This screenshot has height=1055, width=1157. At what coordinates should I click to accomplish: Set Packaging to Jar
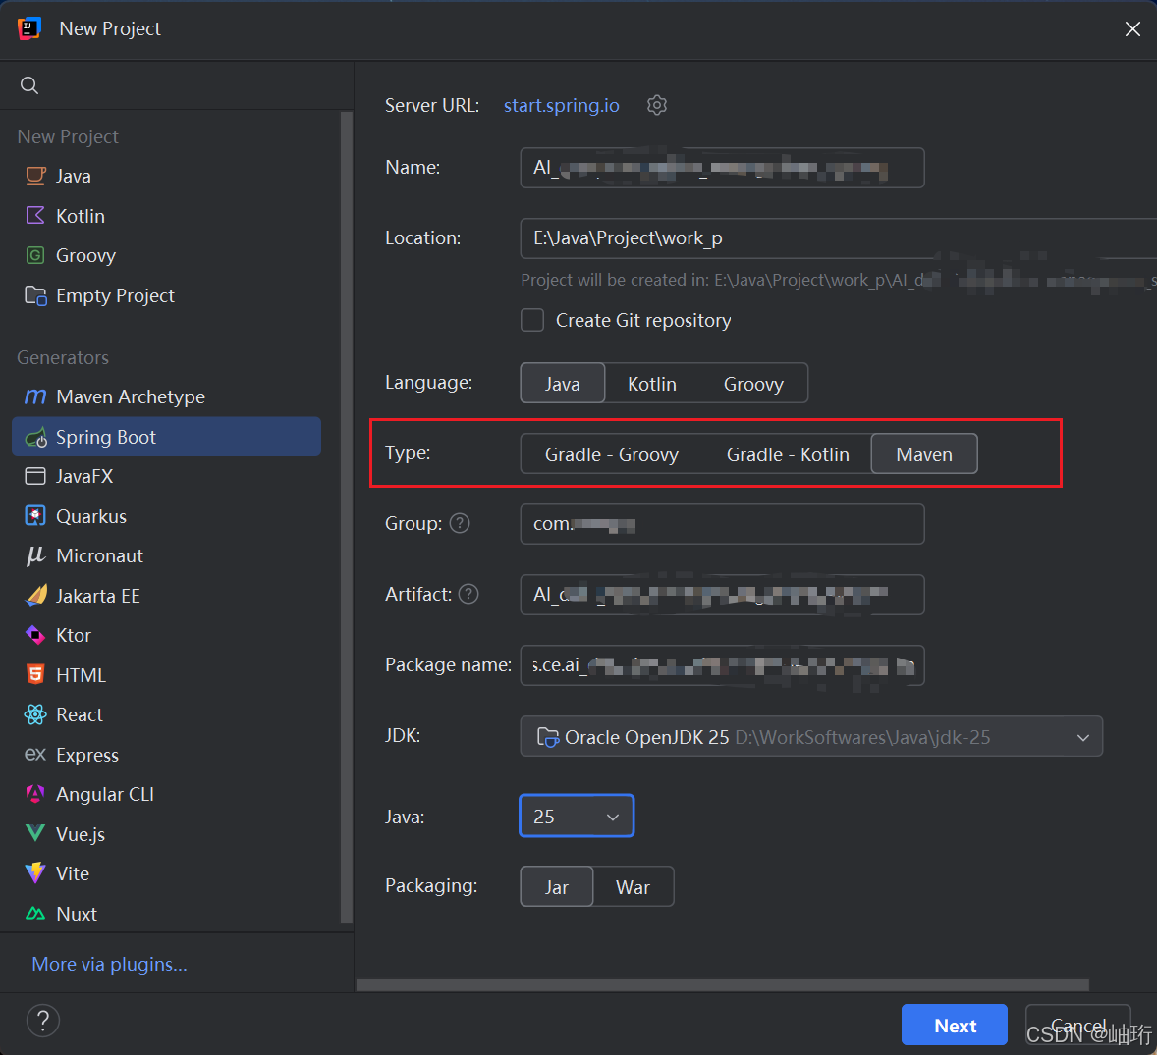tap(556, 887)
